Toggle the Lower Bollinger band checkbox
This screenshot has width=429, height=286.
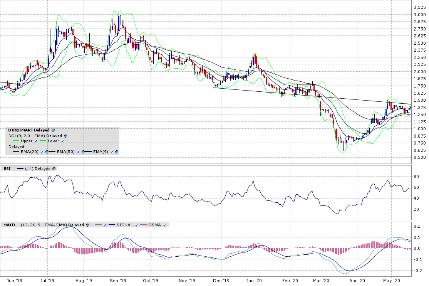click(x=62, y=141)
